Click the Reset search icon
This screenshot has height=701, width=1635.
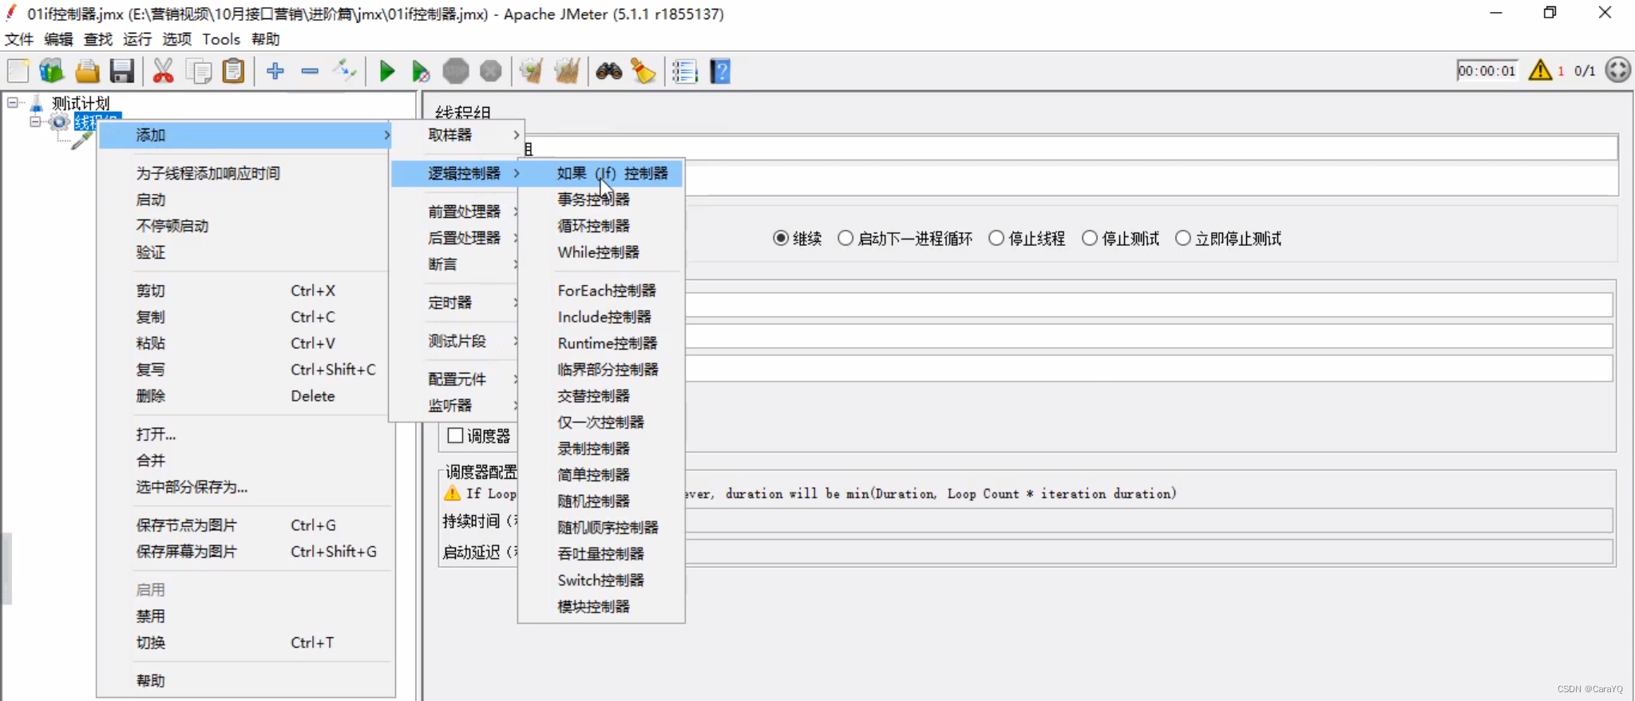coord(643,71)
